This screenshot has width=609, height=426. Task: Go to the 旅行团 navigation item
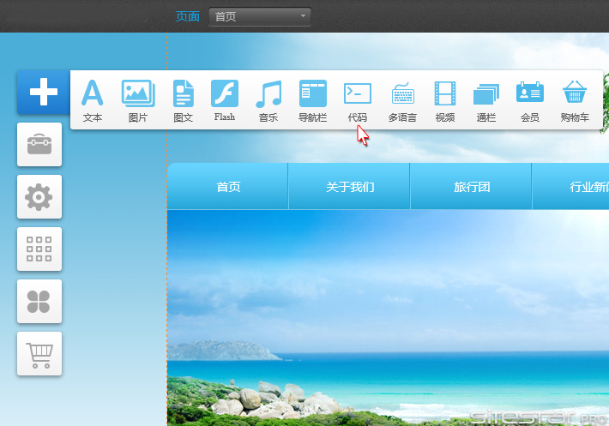(x=472, y=187)
